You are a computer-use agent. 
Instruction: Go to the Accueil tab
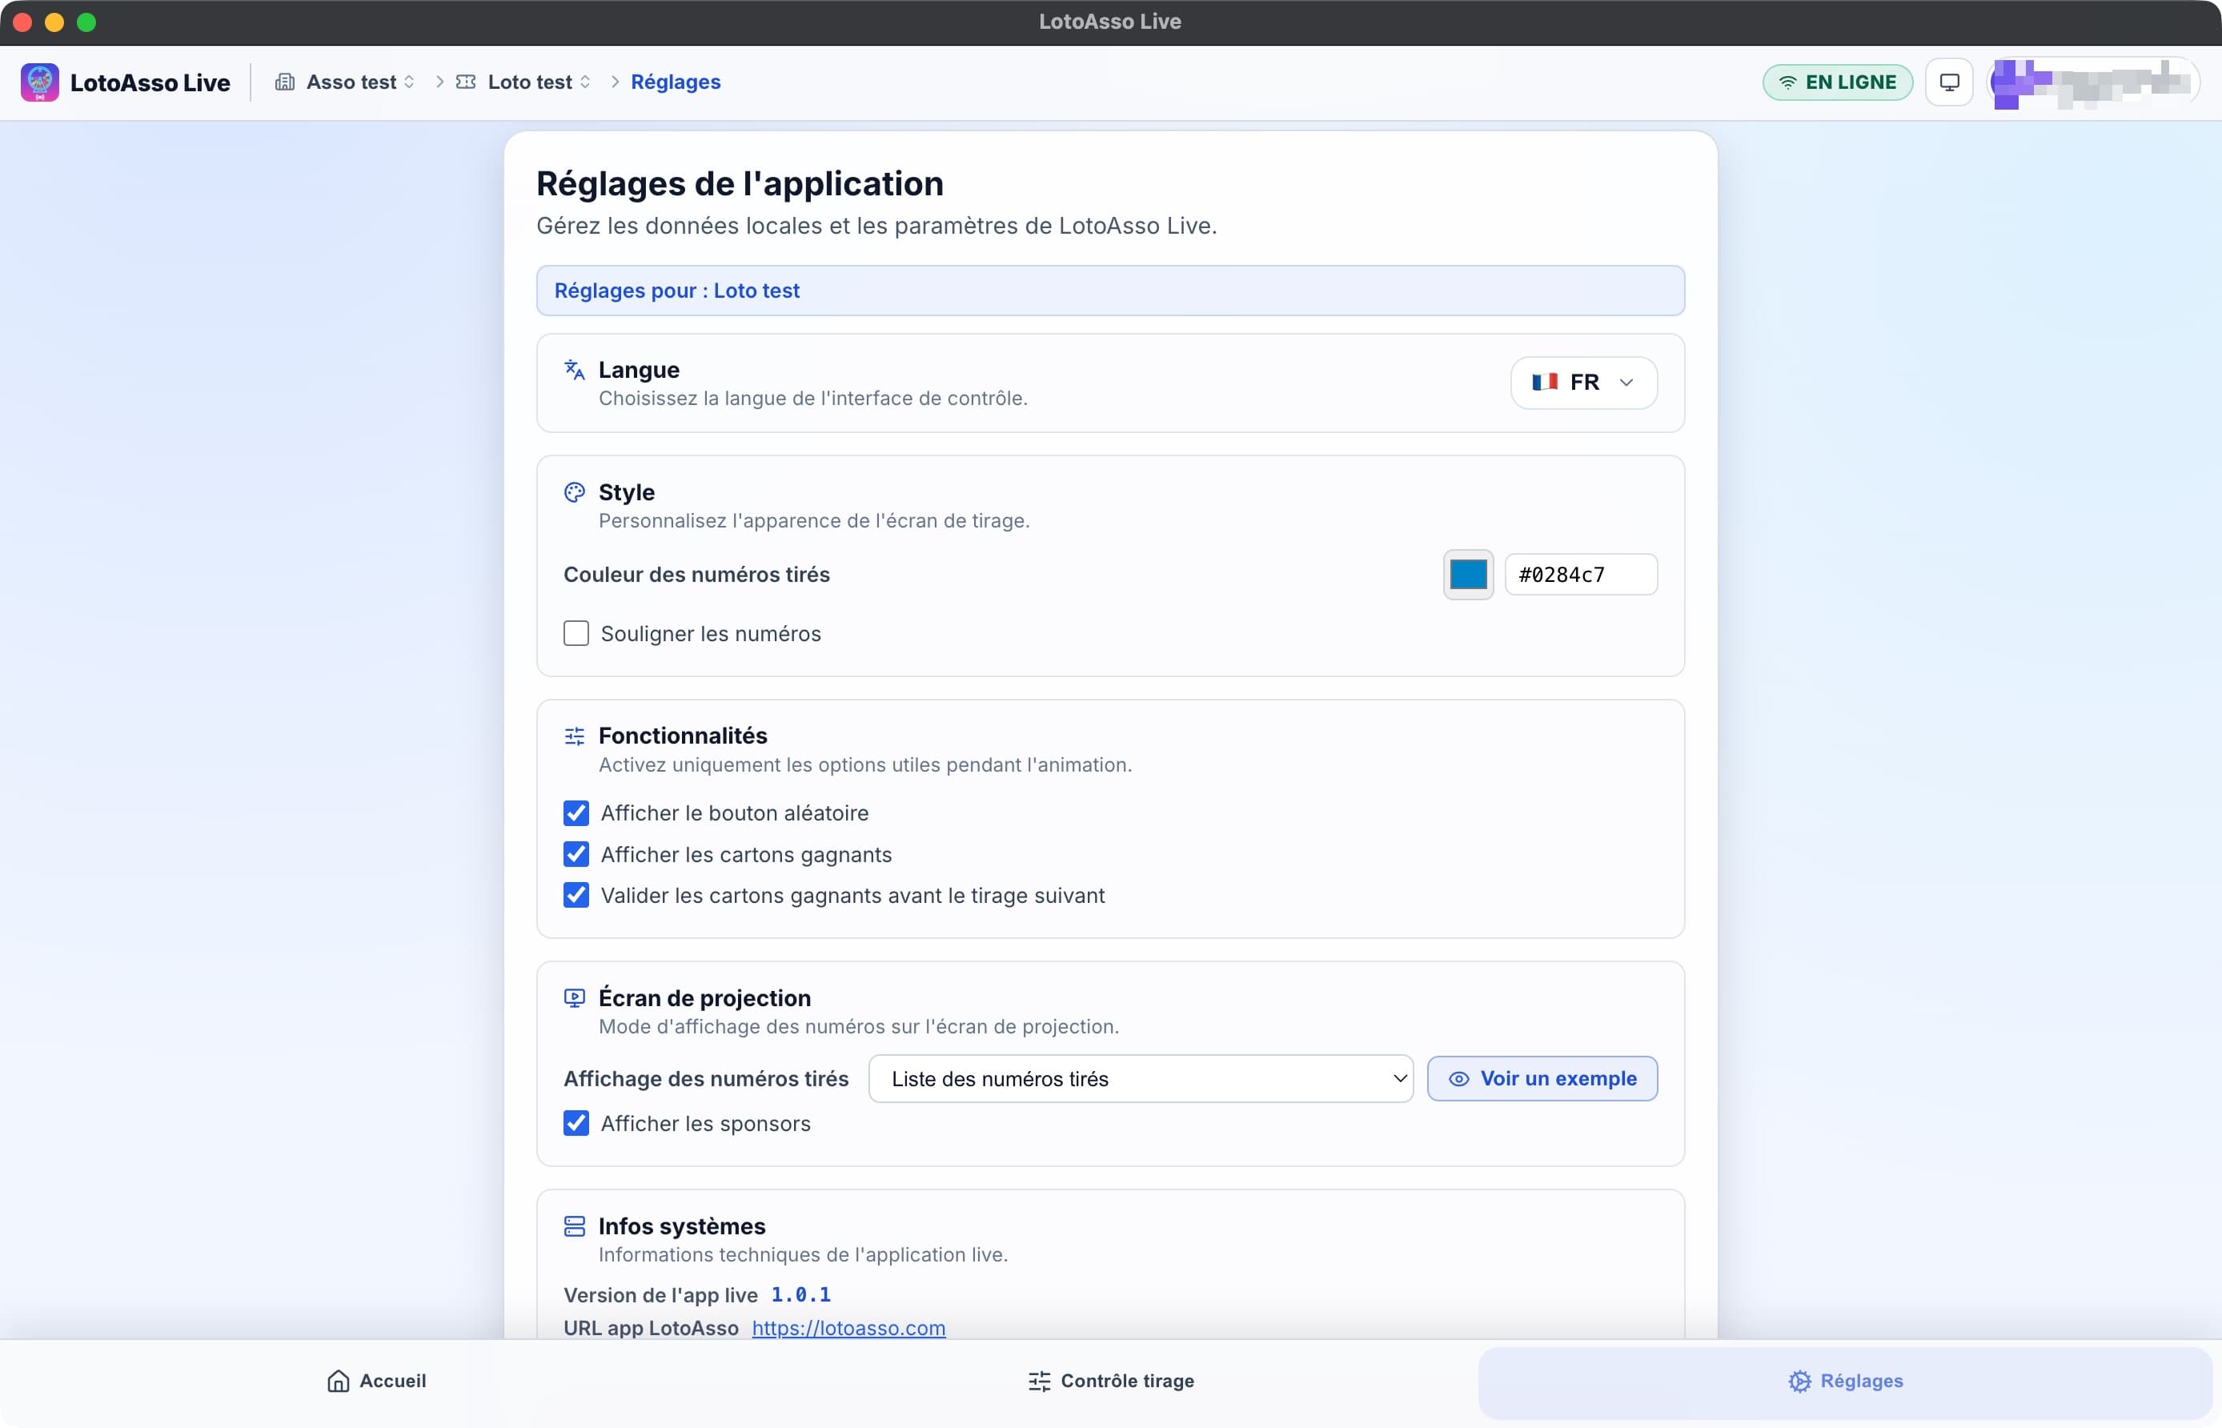point(376,1382)
